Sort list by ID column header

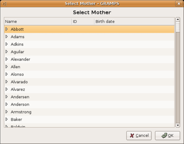pyautogui.click(x=83, y=22)
